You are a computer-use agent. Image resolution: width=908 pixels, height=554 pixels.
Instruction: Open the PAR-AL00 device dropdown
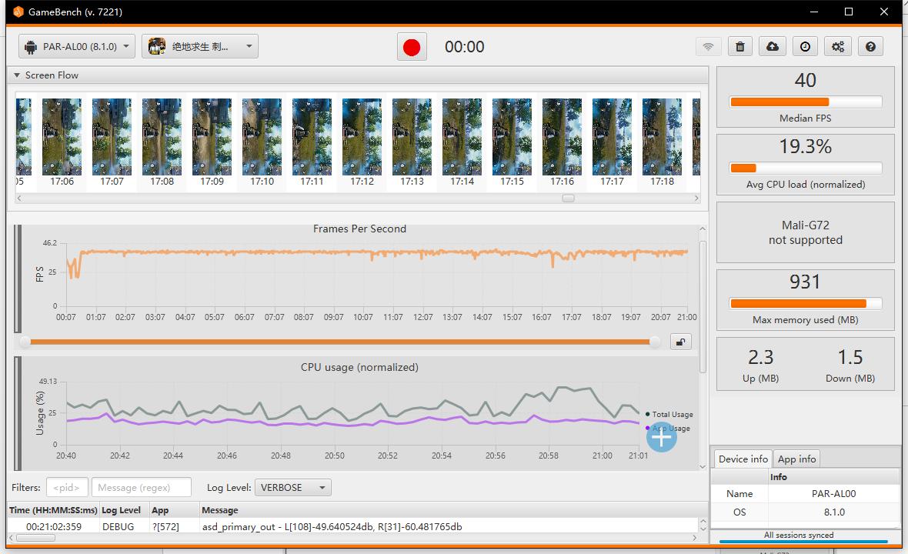[x=77, y=47]
